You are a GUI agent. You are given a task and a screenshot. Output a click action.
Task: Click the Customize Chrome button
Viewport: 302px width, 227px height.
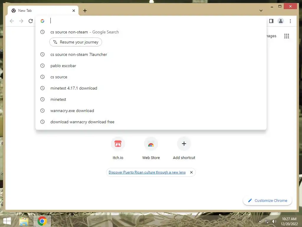click(267, 201)
